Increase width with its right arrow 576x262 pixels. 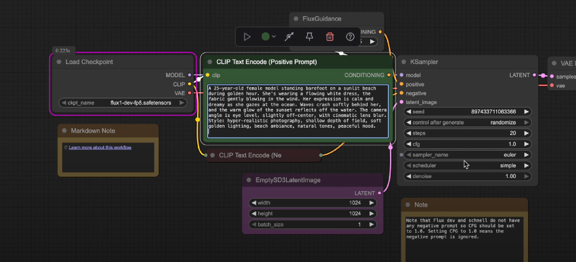click(372, 203)
